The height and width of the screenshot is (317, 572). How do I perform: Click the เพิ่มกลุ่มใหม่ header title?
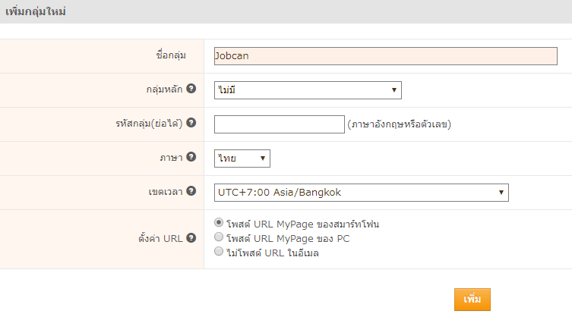(33, 11)
